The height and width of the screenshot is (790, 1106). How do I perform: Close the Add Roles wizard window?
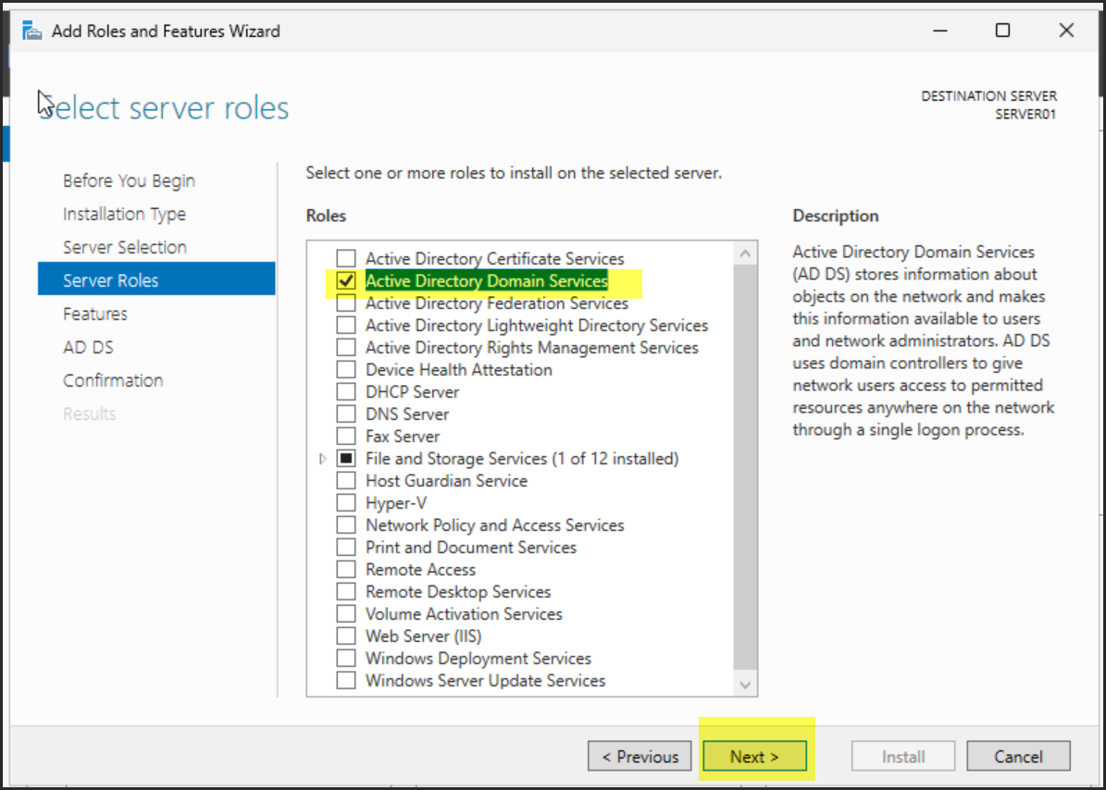click(x=1066, y=31)
